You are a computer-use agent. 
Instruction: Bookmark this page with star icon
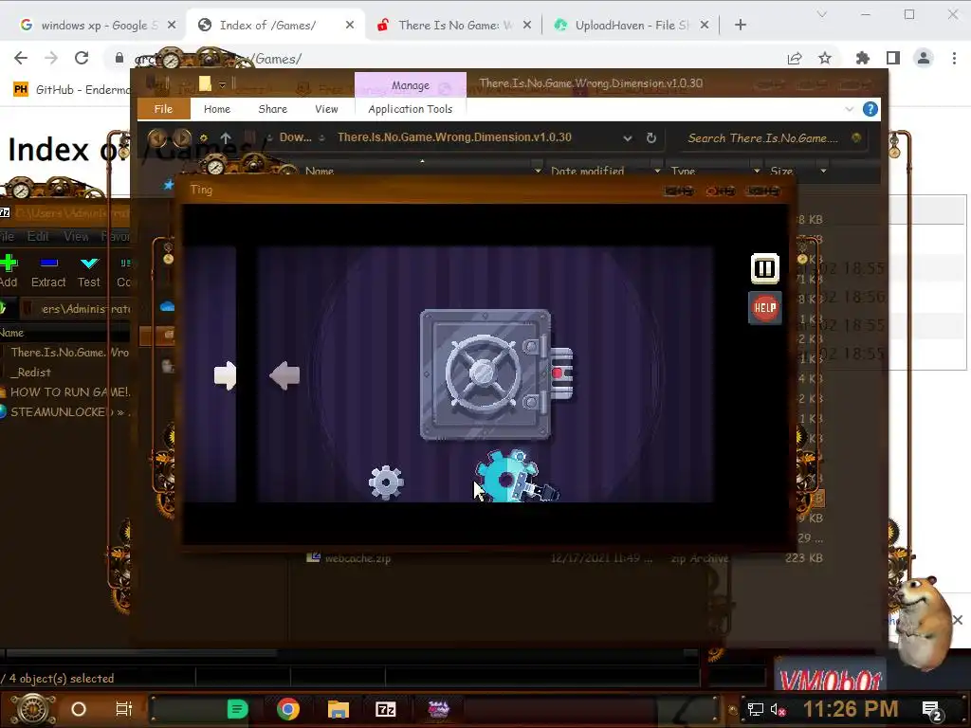[x=825, y=58]
